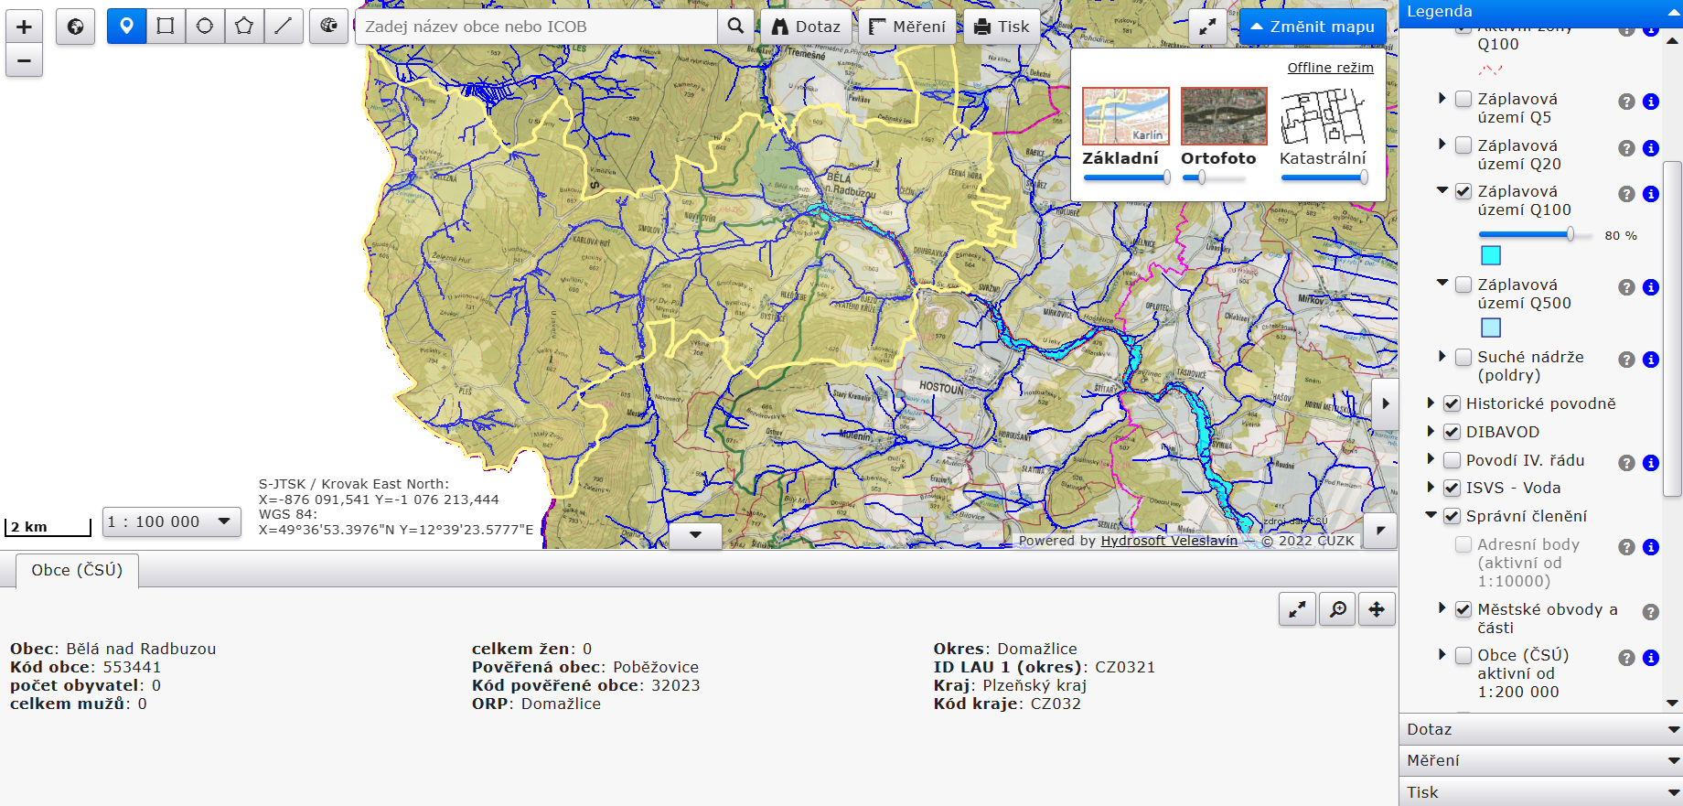Click the corner arrow overview map button
1683x806 pixels.
(x=1380, y=531)
